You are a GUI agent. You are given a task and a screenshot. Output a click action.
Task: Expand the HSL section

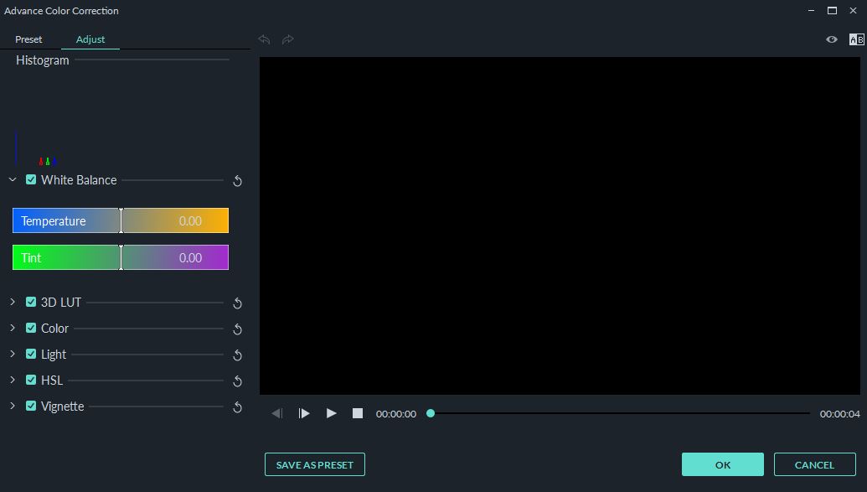tap(13, 380)
